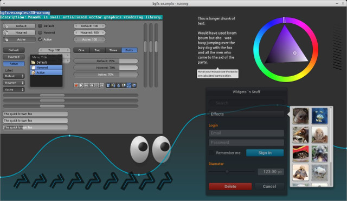Viewport: 347px width, 201px height.
Task: Click the pause bars icon in the toolbar
Action: pos(97,85)
